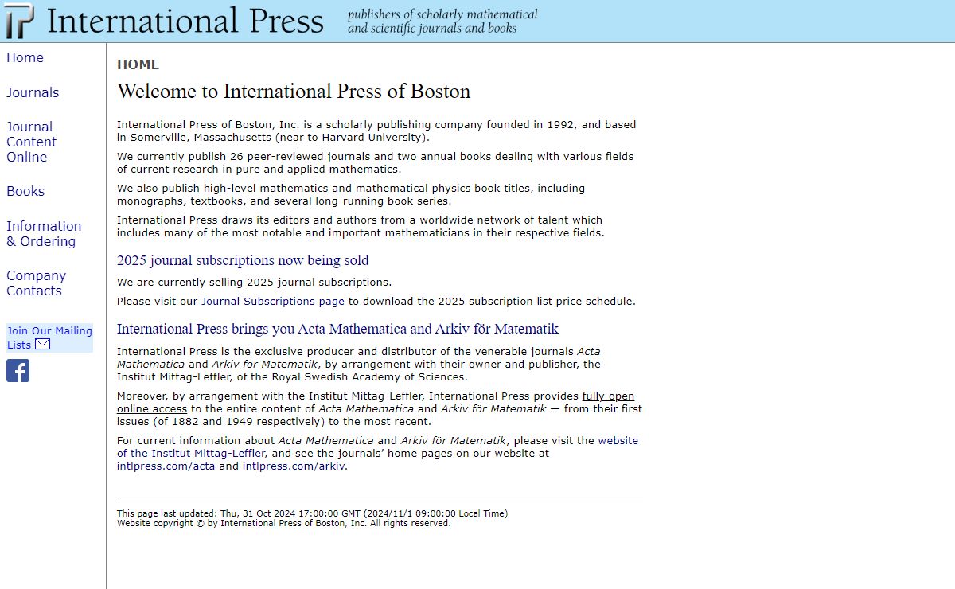Follow the fully open online access link

376,403
